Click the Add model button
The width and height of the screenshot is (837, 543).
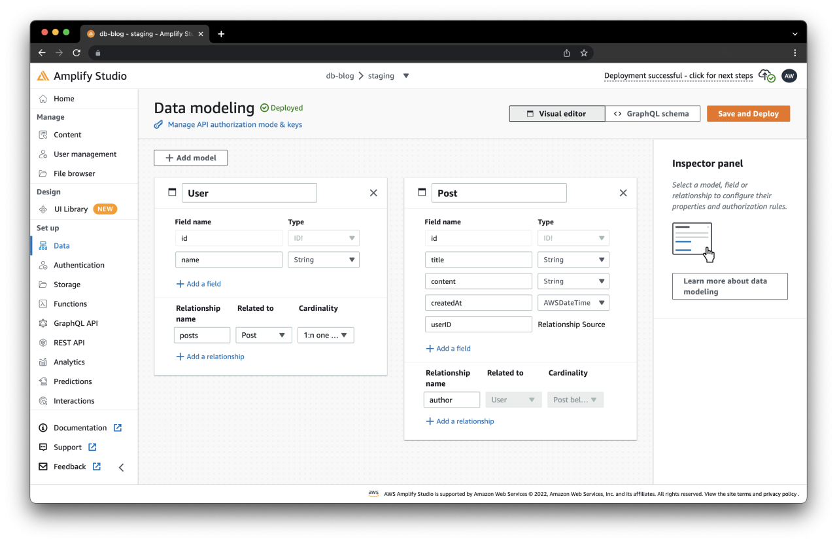click(191, 158)
